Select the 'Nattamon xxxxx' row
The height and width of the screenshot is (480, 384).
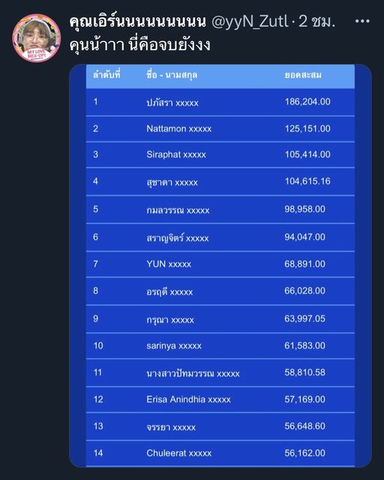click(220, 129)
